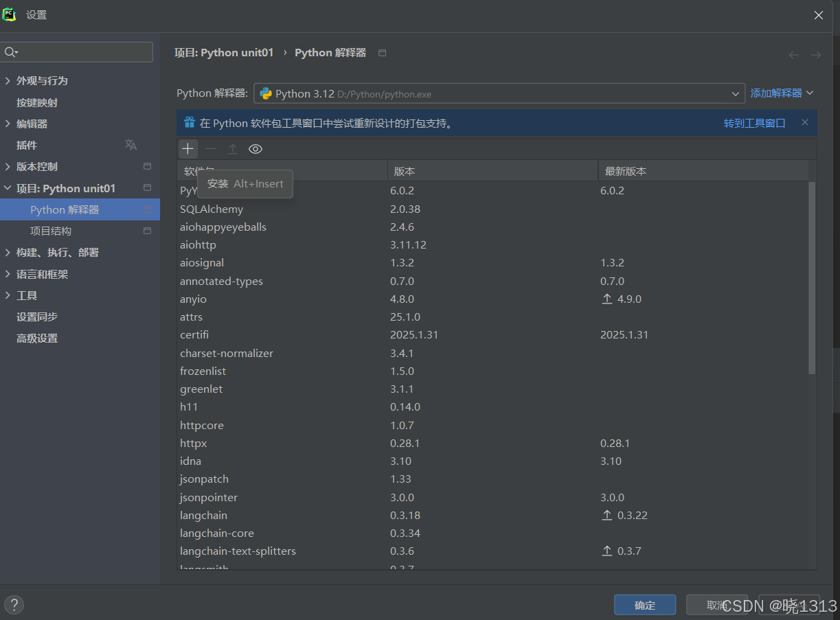Close the package tool window banner

click(x=805, y=123)
